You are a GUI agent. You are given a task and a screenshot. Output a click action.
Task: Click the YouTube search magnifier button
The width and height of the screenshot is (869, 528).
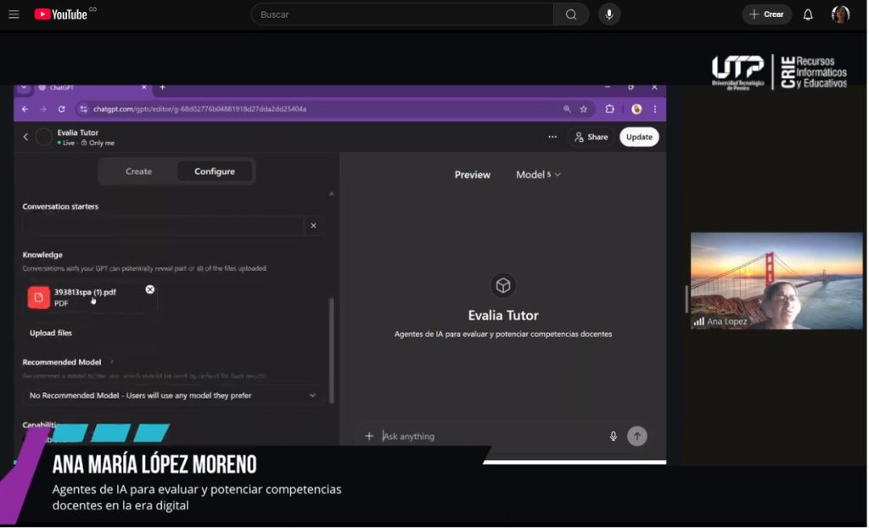571,14
